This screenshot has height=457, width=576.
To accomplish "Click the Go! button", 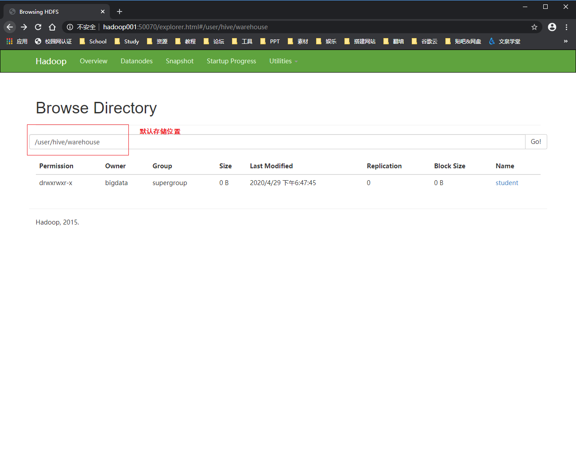I will (x=536, y=142).
